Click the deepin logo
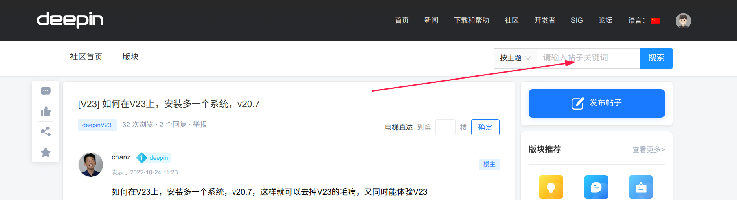Image resolution: width=737 pixels, height=200 pixels. point(70,20)
